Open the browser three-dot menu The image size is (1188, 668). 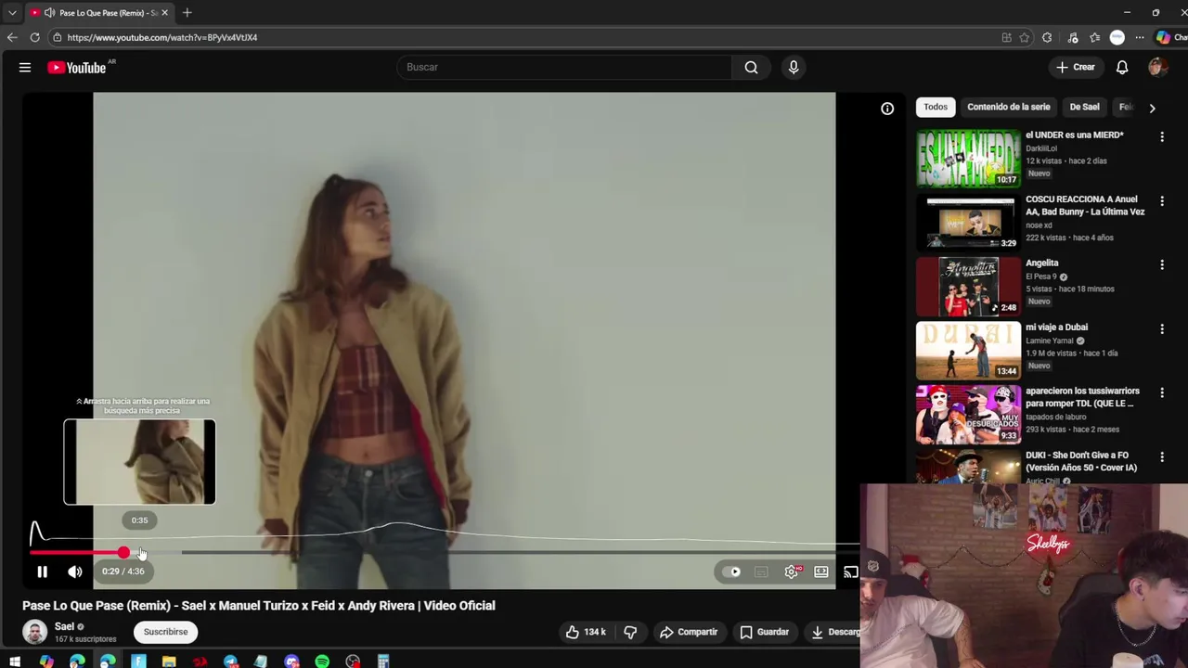[1140, 37]
